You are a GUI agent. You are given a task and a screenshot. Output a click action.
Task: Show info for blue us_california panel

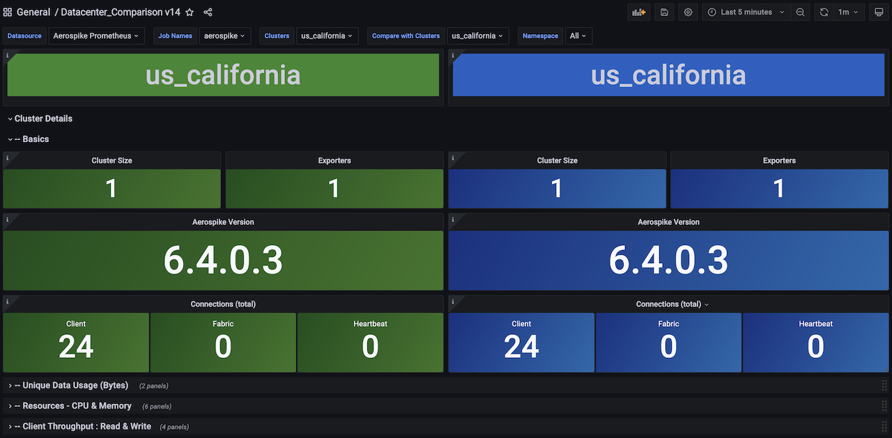tap(453, 54)
